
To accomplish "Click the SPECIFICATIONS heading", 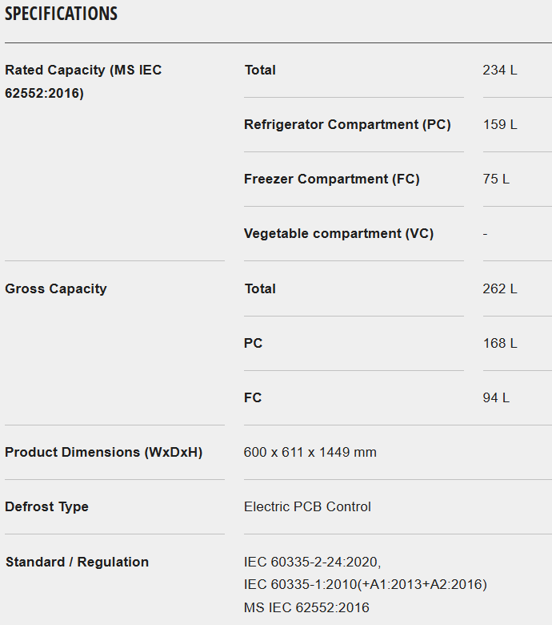I will tap(62, 14).
